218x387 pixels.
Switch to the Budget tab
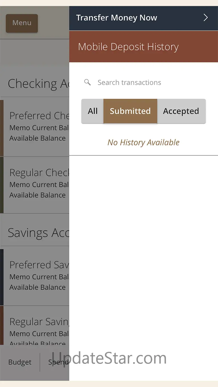point(20,362)
